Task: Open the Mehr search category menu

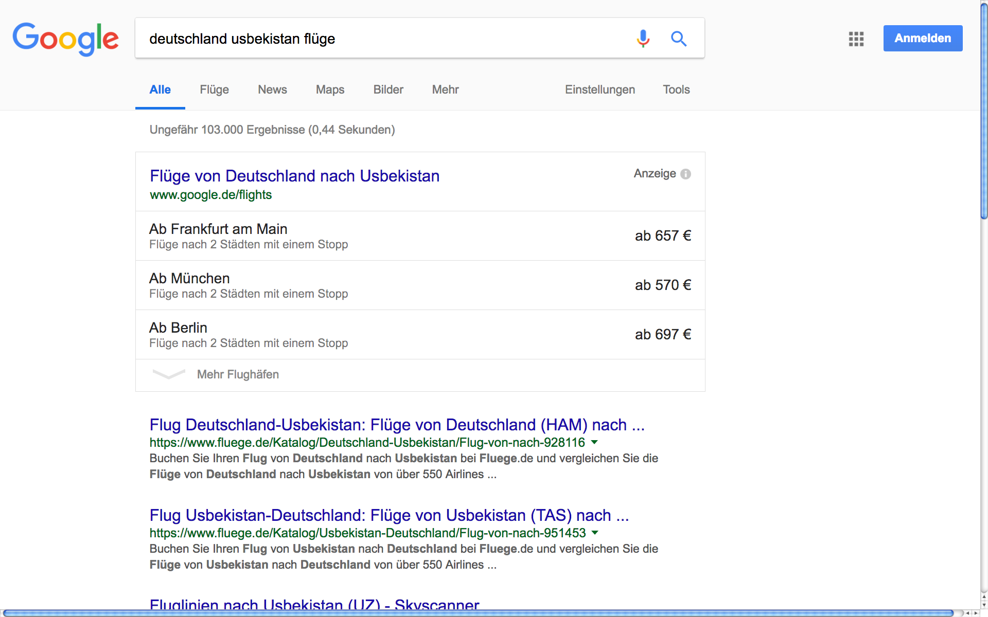Action: click(x=445, y=89)
